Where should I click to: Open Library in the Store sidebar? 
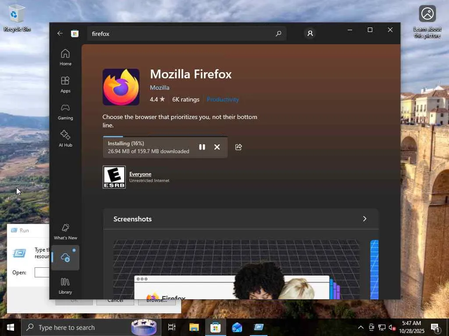(x=65, y=286)
